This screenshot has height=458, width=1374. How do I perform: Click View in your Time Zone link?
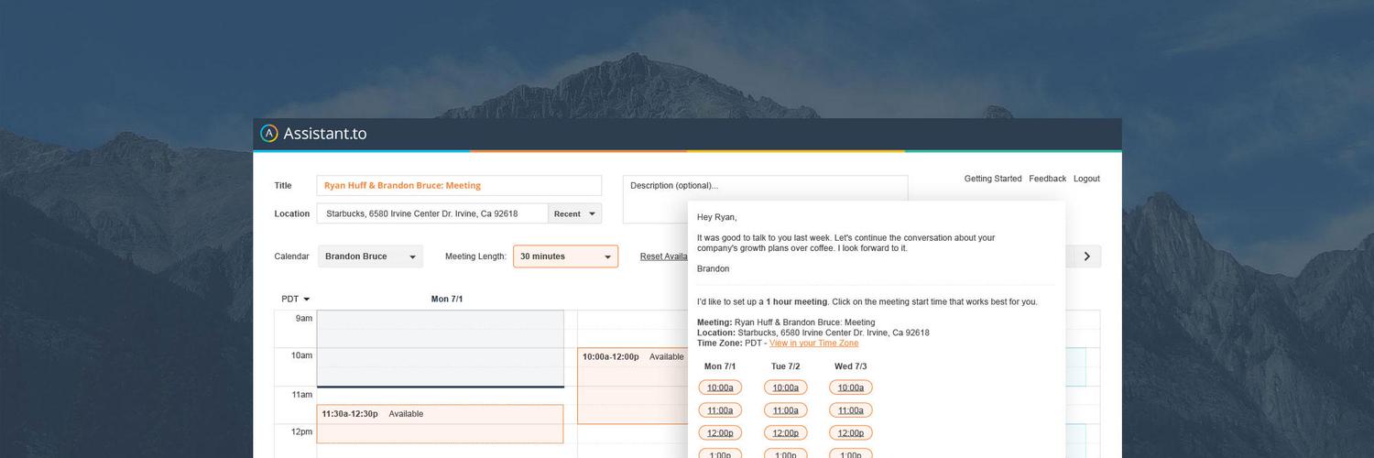click(813, 343)
